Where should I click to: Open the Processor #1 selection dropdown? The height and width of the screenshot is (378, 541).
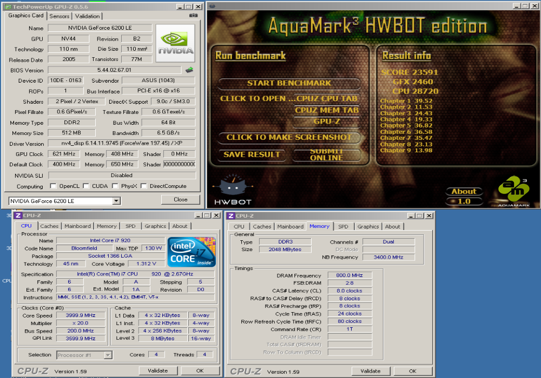108,355
